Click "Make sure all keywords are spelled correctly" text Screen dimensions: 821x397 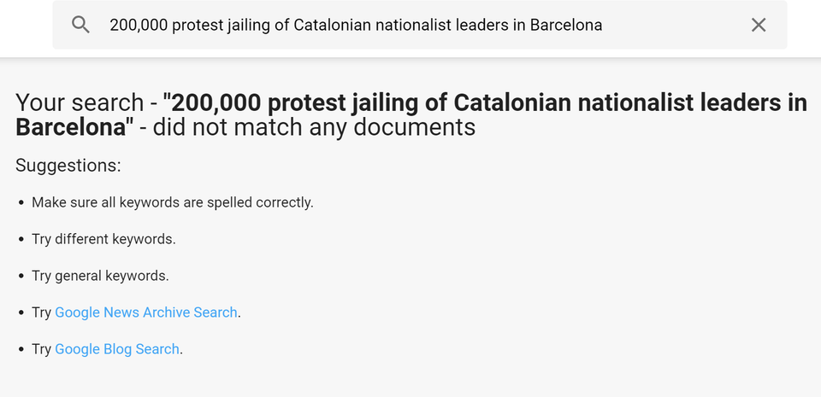point(173,203)
